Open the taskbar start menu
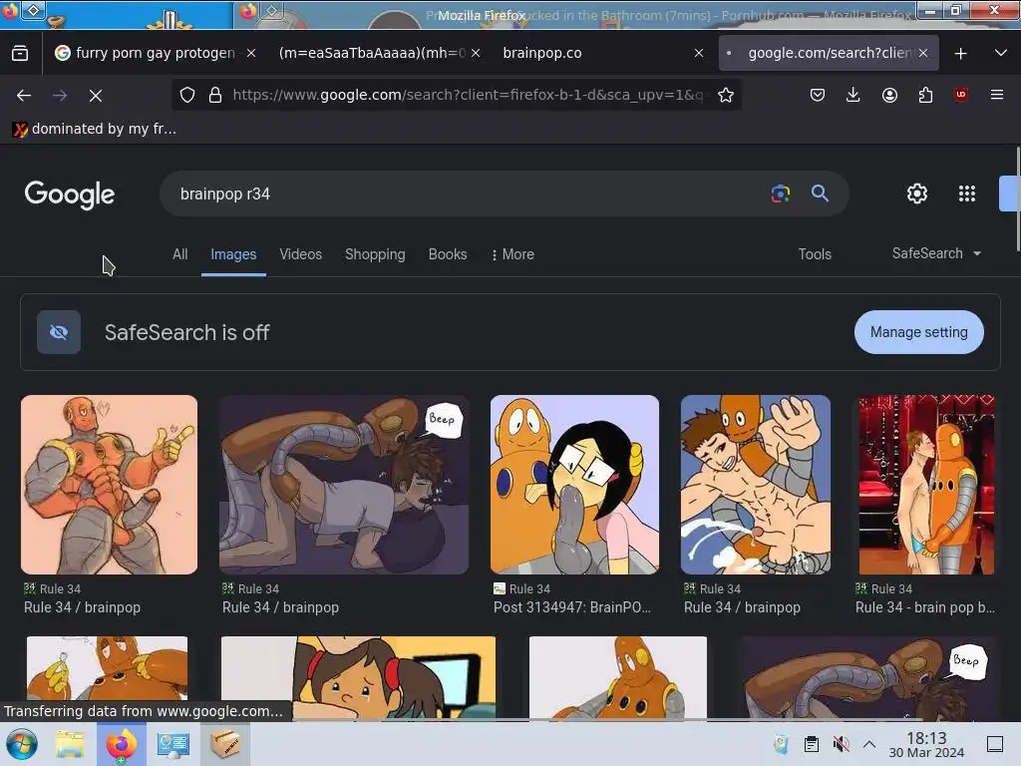Viewport: 1021px width, 766px height. coord(22,744)
